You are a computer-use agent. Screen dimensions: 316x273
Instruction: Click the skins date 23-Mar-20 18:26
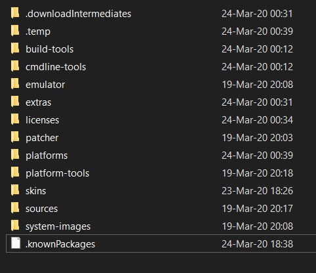pyautogui.click(x=258, y=191)
